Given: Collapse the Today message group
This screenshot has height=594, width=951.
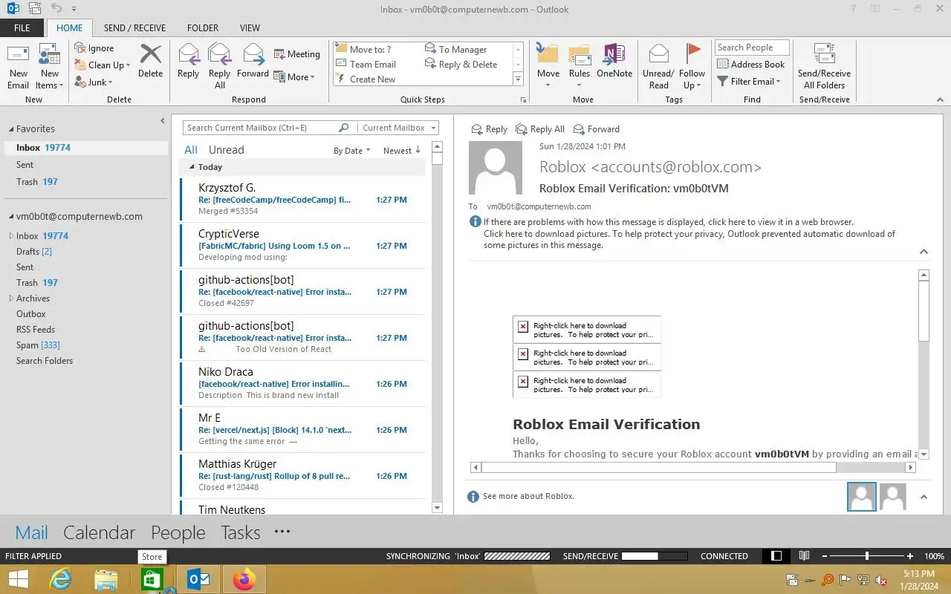Looking at the screenshot, I should (192, 168).
